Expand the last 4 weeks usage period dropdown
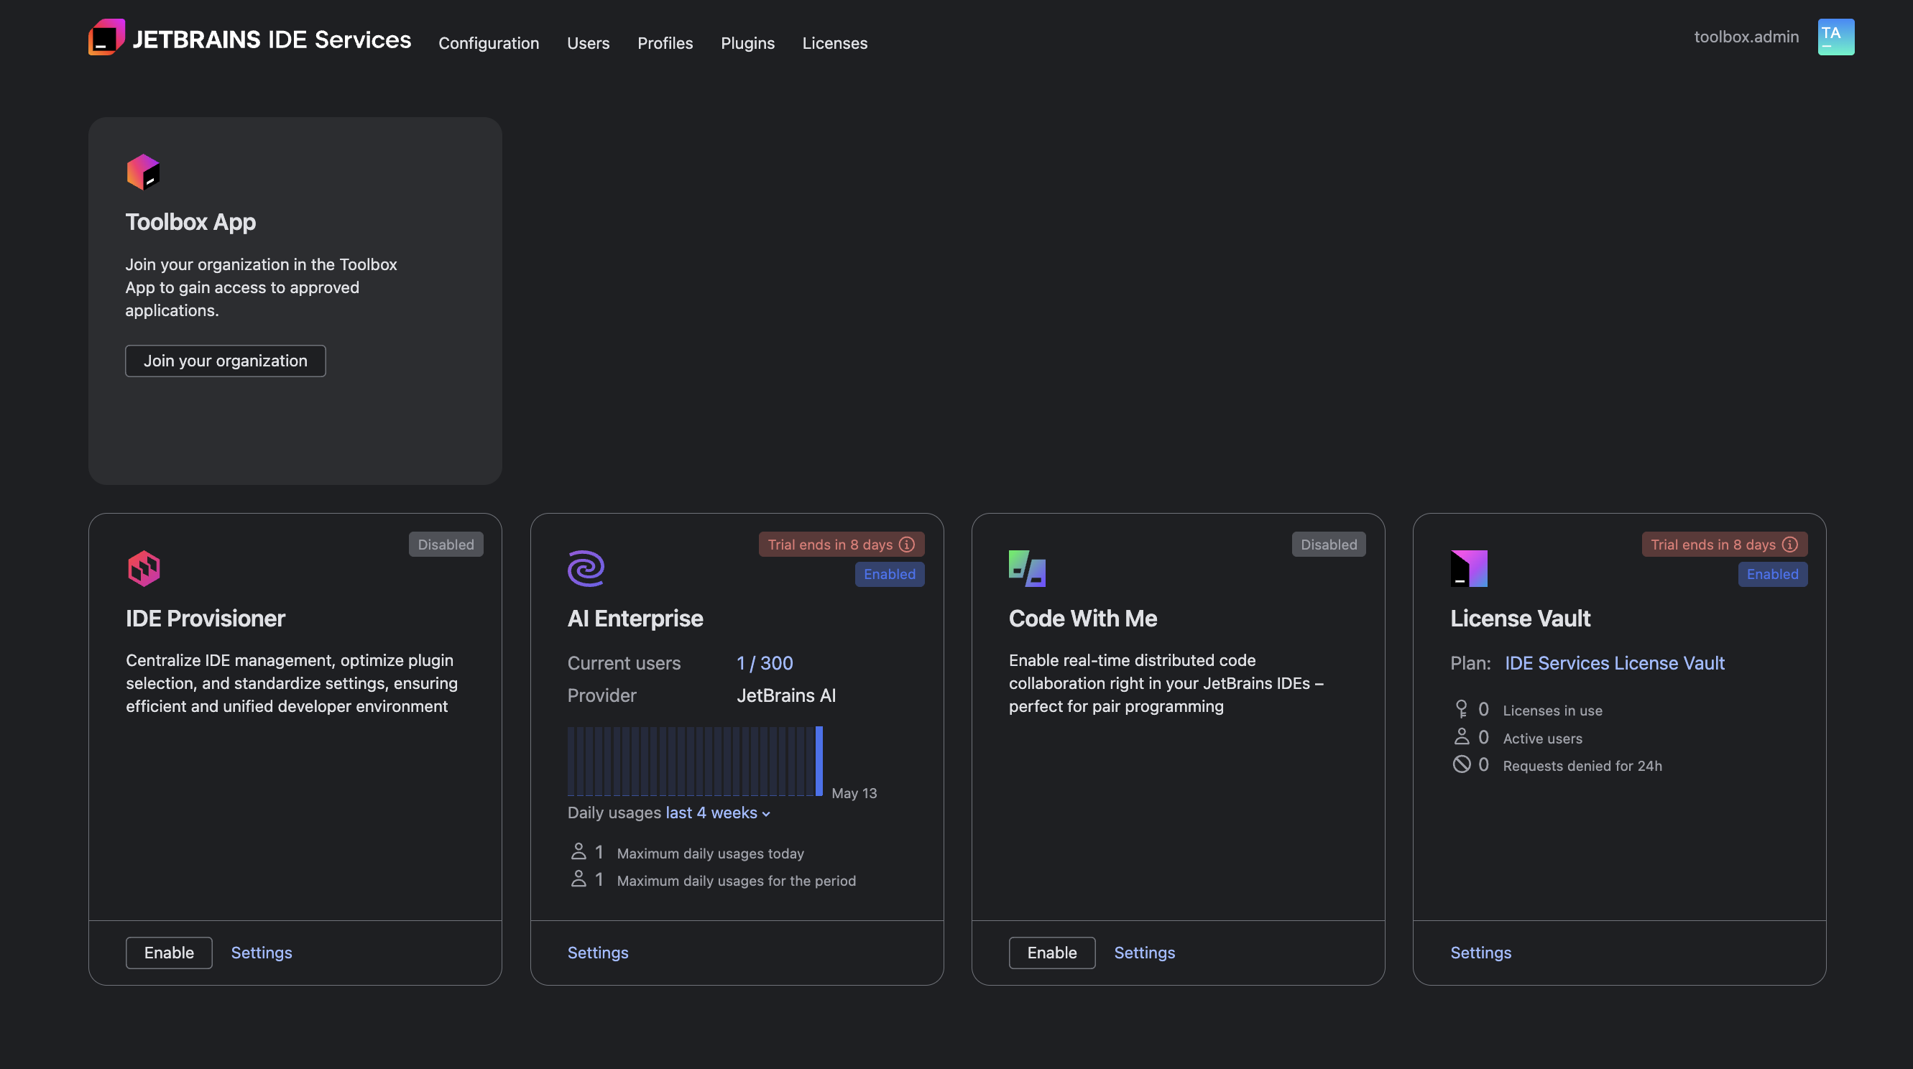This screenshot has height=1069, width=1913. pos(716,813)
